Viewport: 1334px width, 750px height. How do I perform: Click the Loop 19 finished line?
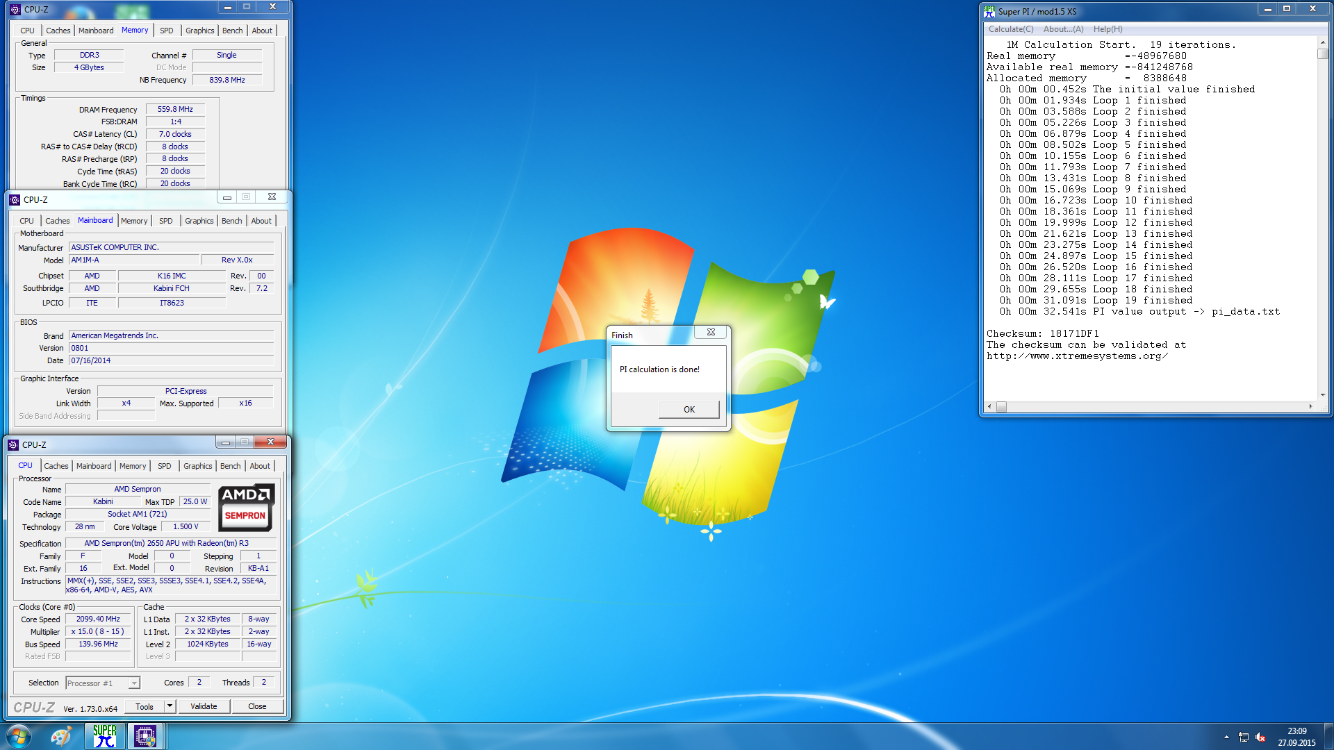(x=1096, y=300)
